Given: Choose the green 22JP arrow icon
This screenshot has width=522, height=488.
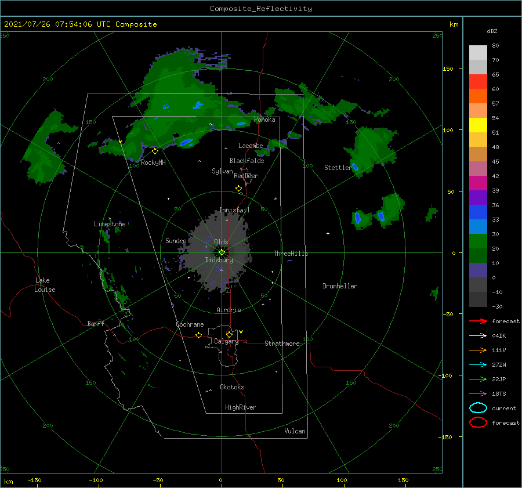Looking at the screenshot, I should [x=478, y=379].
